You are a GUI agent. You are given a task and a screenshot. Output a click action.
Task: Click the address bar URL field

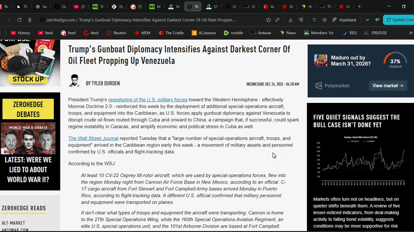[141, 20]
